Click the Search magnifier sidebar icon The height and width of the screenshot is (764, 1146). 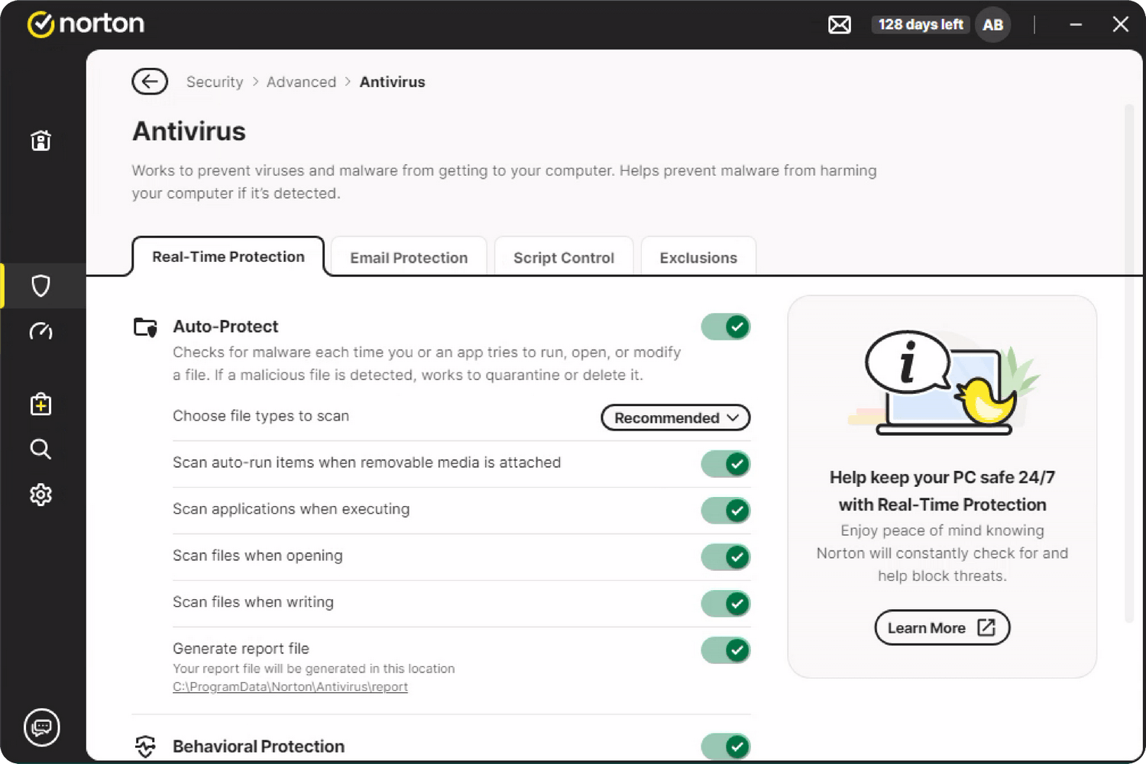(40, 449)
